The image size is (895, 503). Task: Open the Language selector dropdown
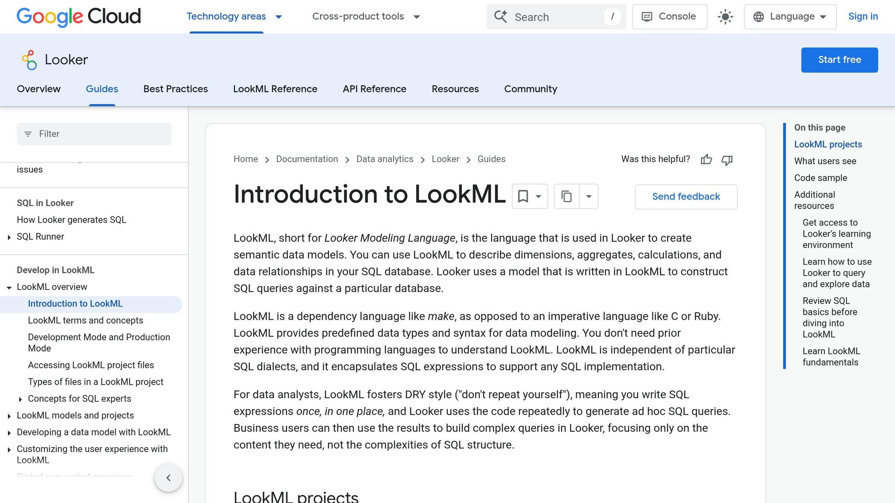(x=790, y=17)
